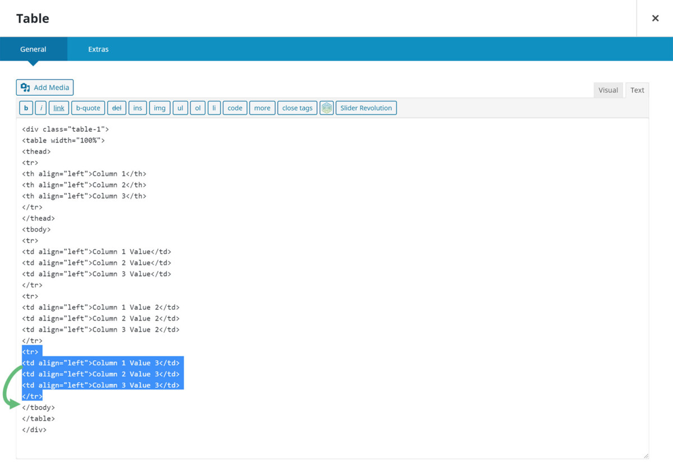Open the Add Media dialog

44,87
